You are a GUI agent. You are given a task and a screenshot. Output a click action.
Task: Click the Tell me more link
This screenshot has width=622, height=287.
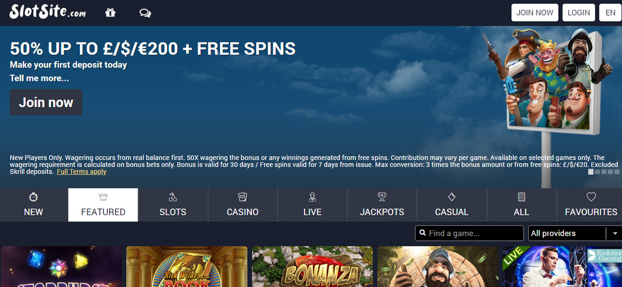click(x=39, y=79)
